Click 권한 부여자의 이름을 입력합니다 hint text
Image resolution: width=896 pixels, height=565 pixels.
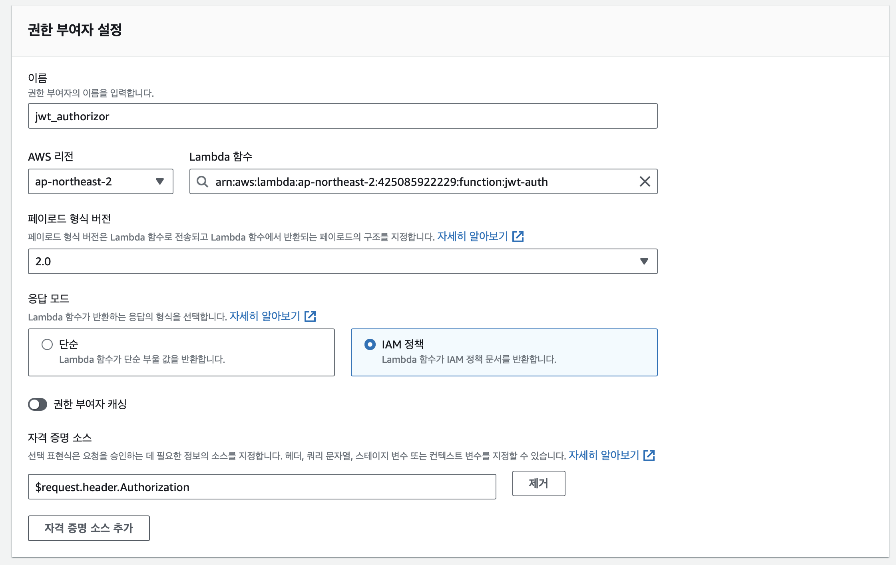[x=91, y=93]
